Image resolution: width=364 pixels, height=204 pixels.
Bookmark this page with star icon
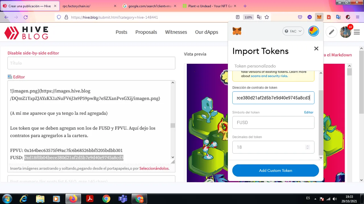click(x=267, y=17)
